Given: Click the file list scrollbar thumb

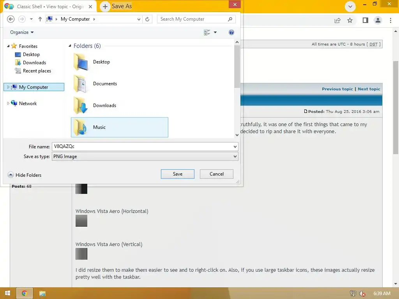Looking at the screenshot, I should click(237, 67).
